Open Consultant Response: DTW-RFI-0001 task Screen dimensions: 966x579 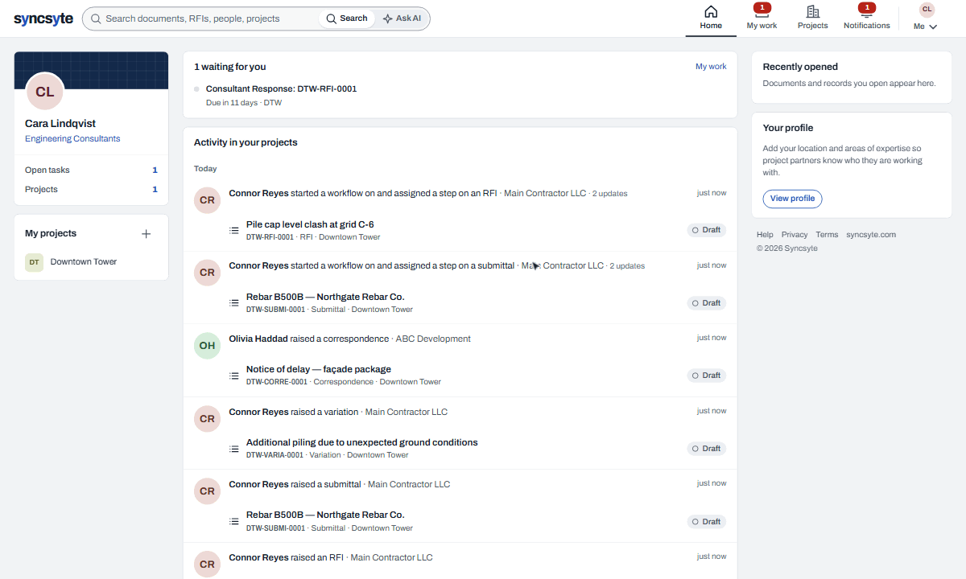pos(281,88)
